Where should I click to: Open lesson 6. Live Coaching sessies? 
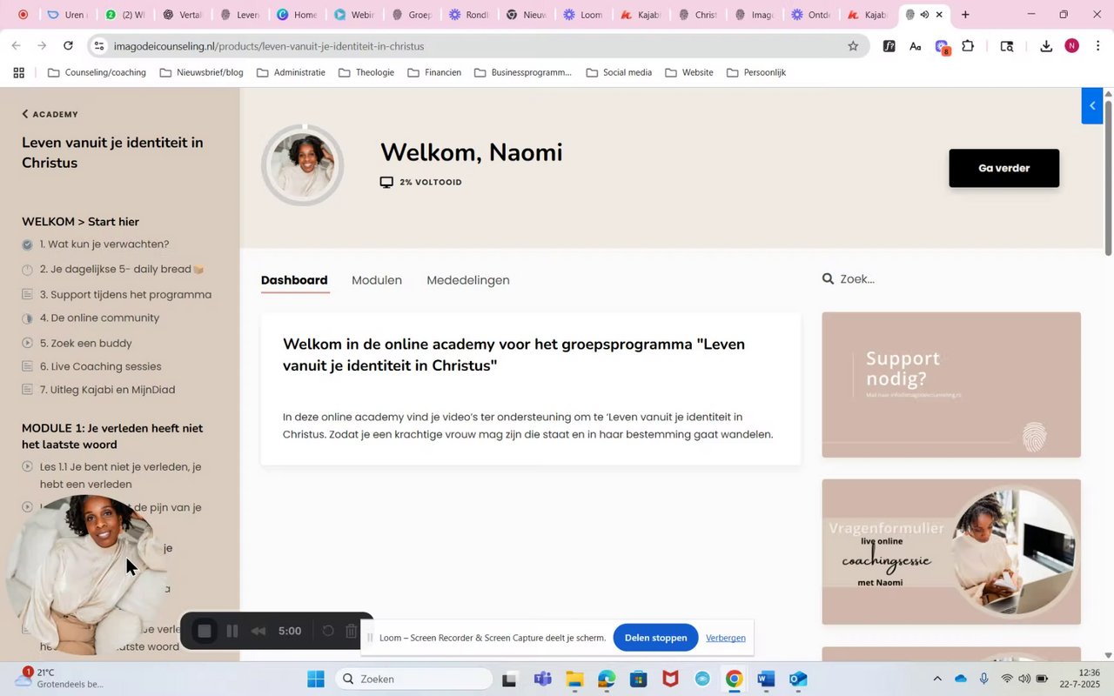[x=101, y=367]
